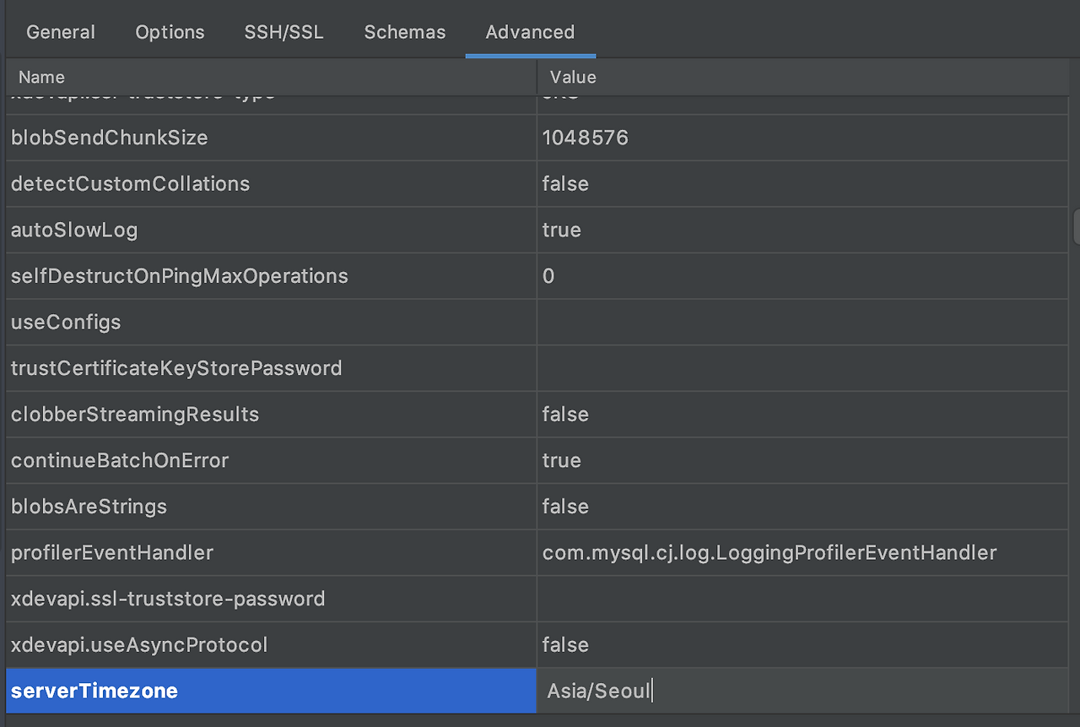Open the Schemas tab

[404, 32]
